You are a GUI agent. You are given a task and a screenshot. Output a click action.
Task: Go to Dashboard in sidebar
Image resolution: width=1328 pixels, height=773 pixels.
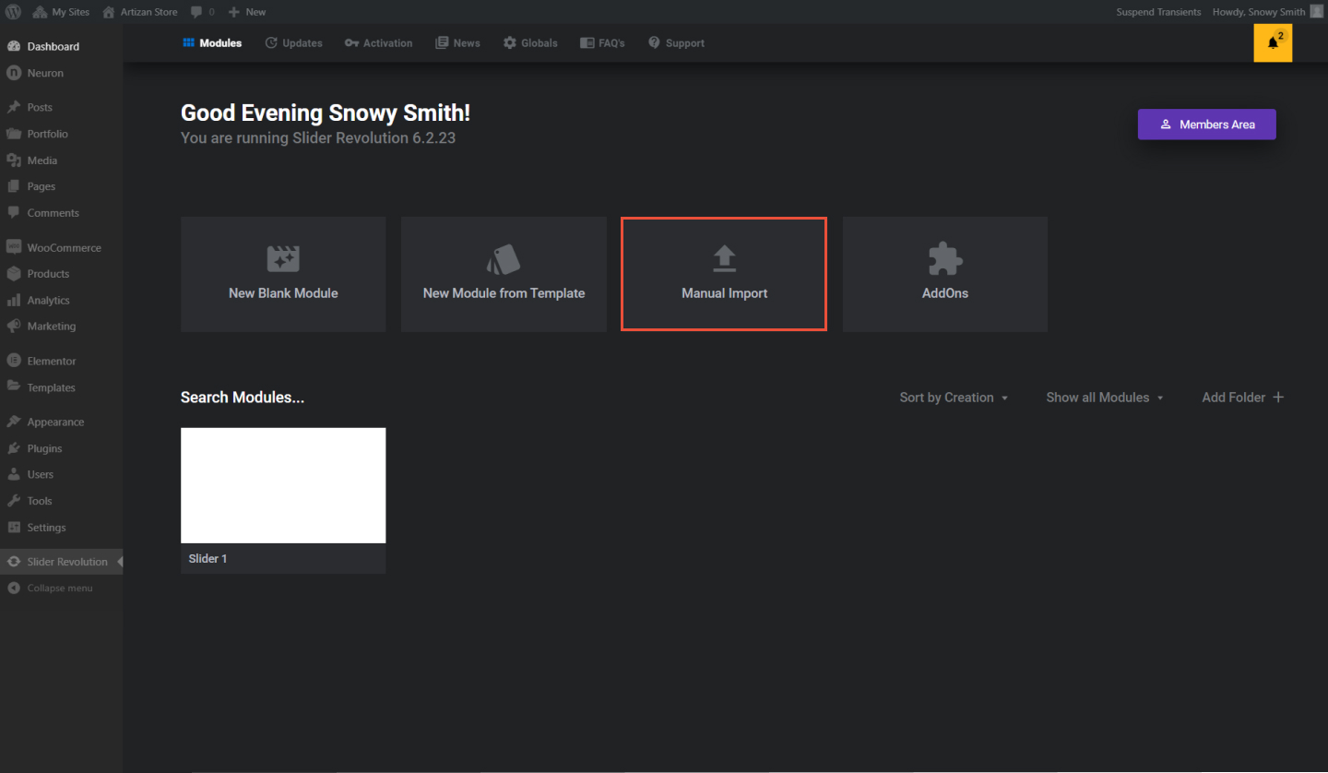pyautogui.click(x=61, y=46)
